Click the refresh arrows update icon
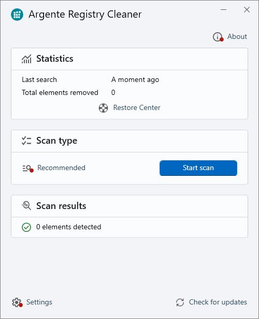 180,302
